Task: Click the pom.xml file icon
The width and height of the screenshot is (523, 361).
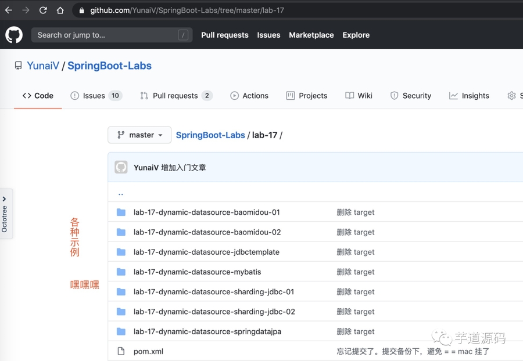Action: tap(121, 351)
